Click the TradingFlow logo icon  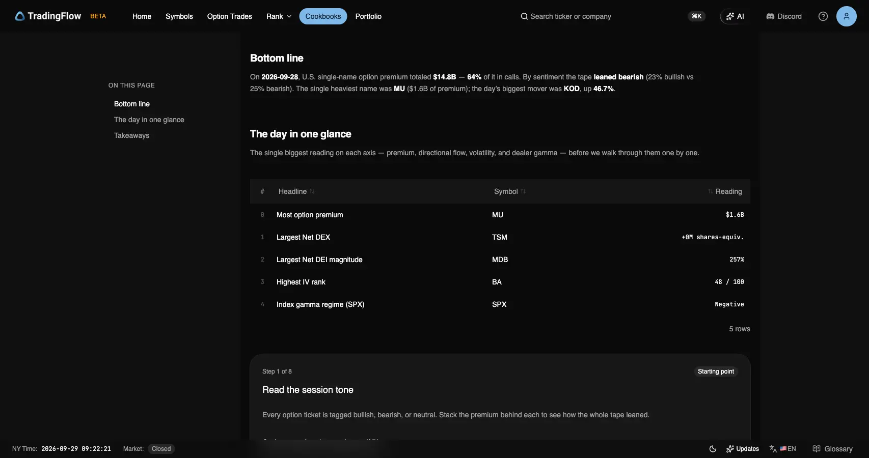pos(20,16)
